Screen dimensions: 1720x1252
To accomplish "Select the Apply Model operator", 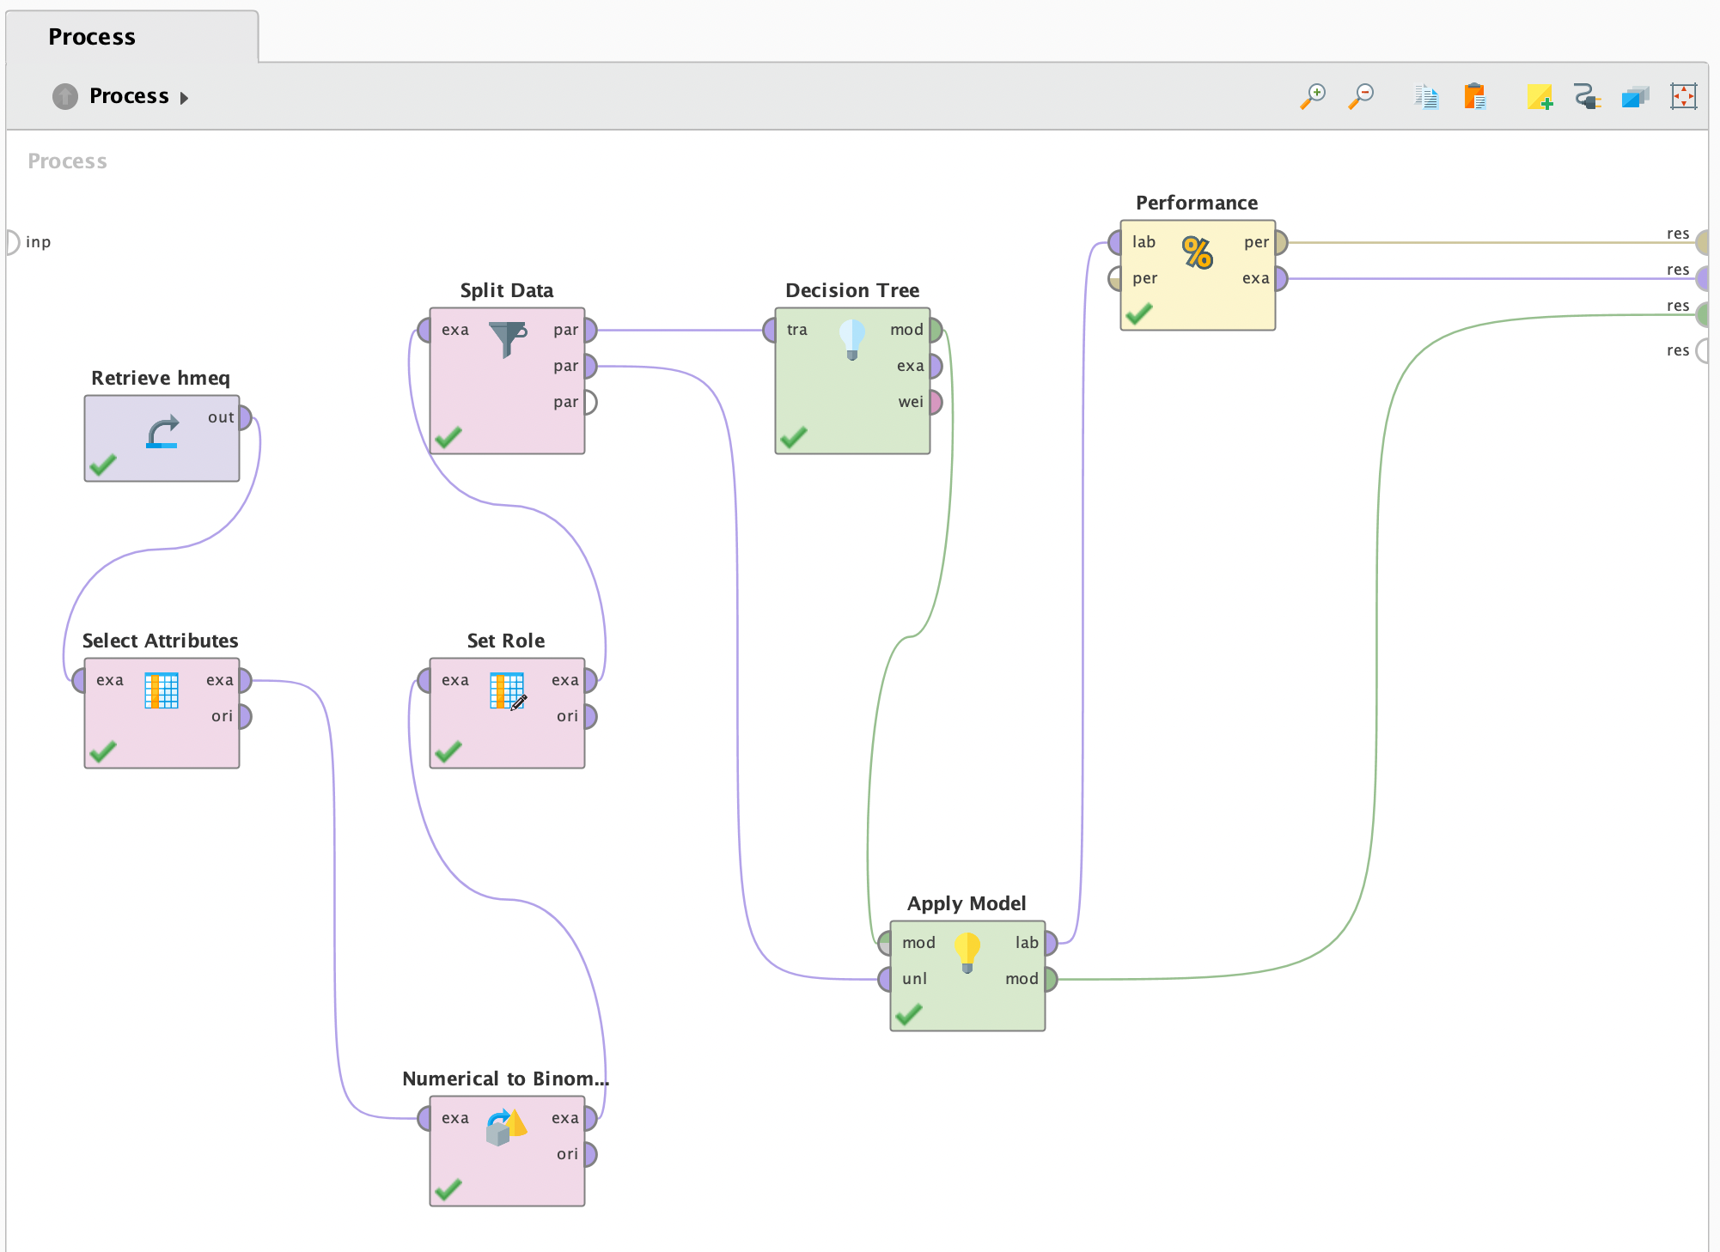I will [x=967, y=975].
